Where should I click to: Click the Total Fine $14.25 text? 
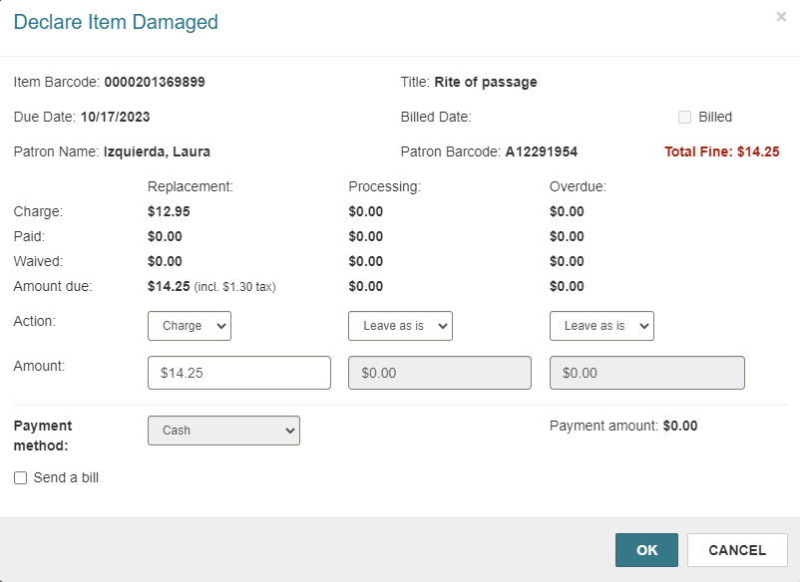pos(722,151)
